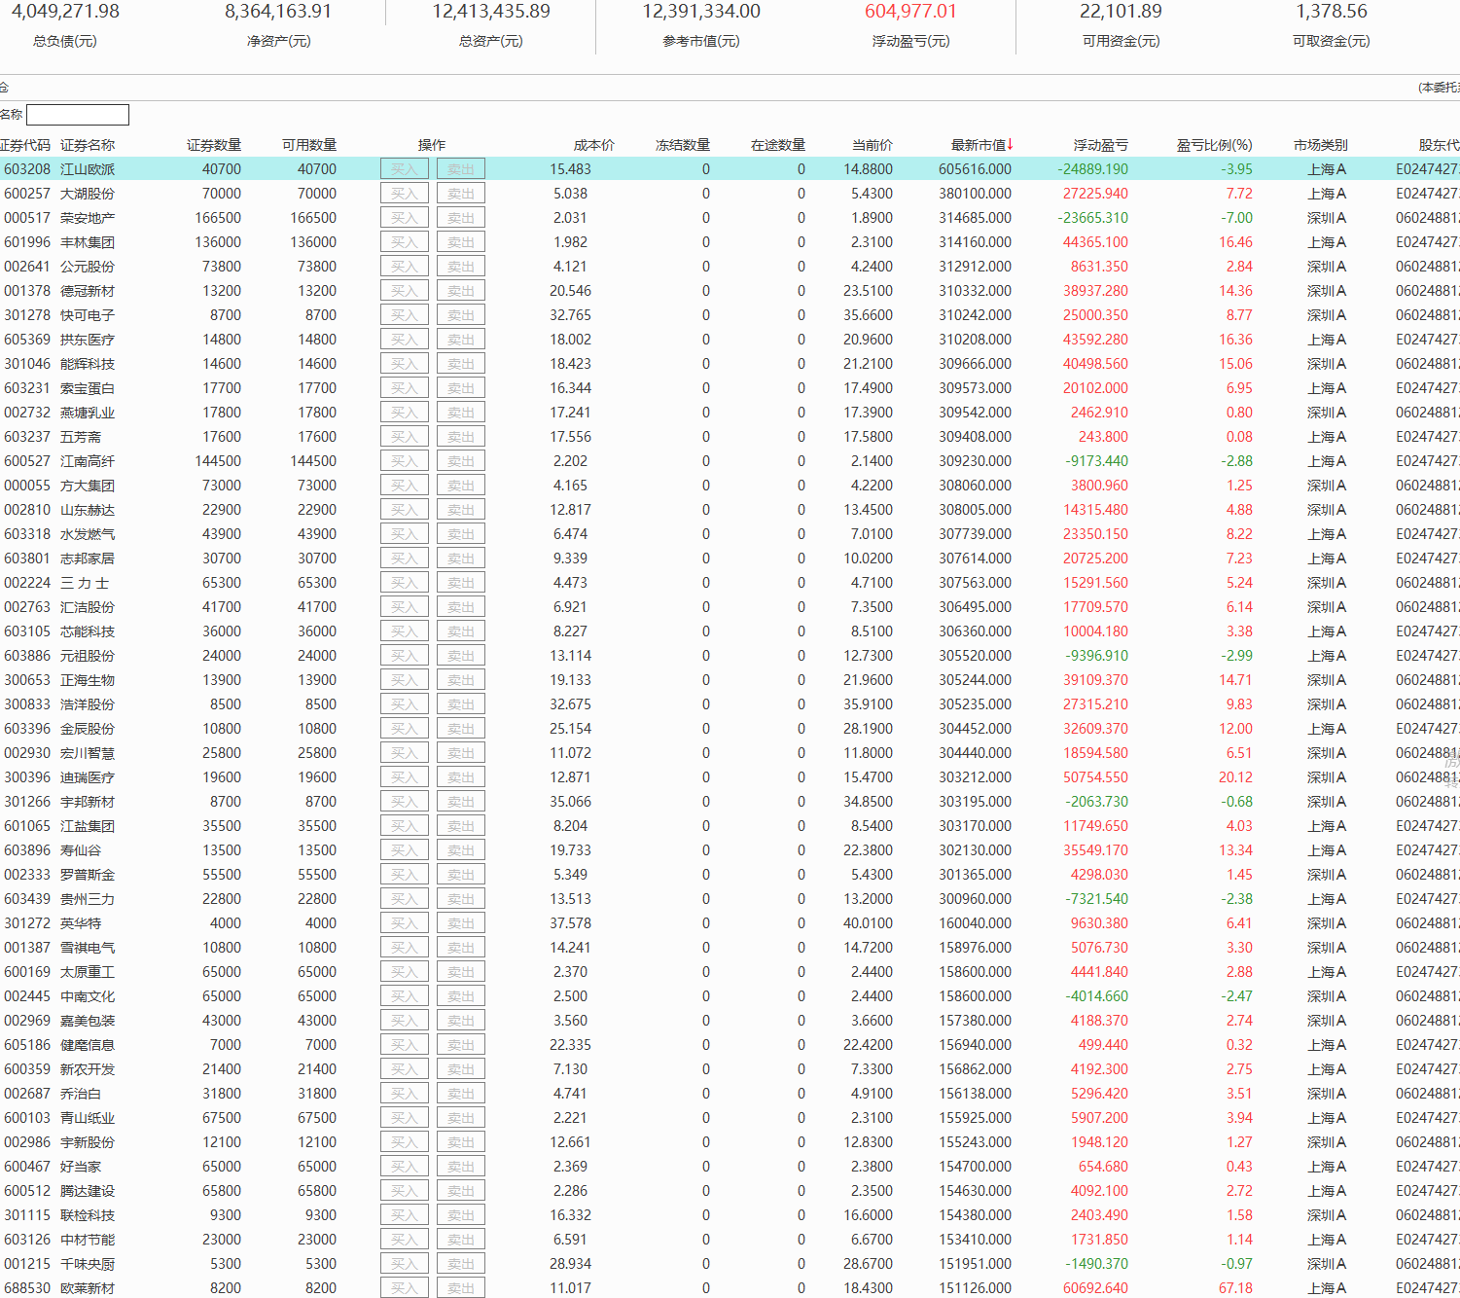Click 买入 for 英华特 holding

click(404, 923)
